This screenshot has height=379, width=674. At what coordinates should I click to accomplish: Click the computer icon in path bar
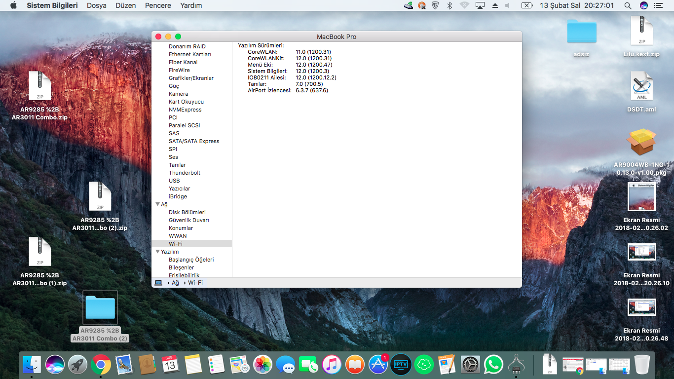158,283
